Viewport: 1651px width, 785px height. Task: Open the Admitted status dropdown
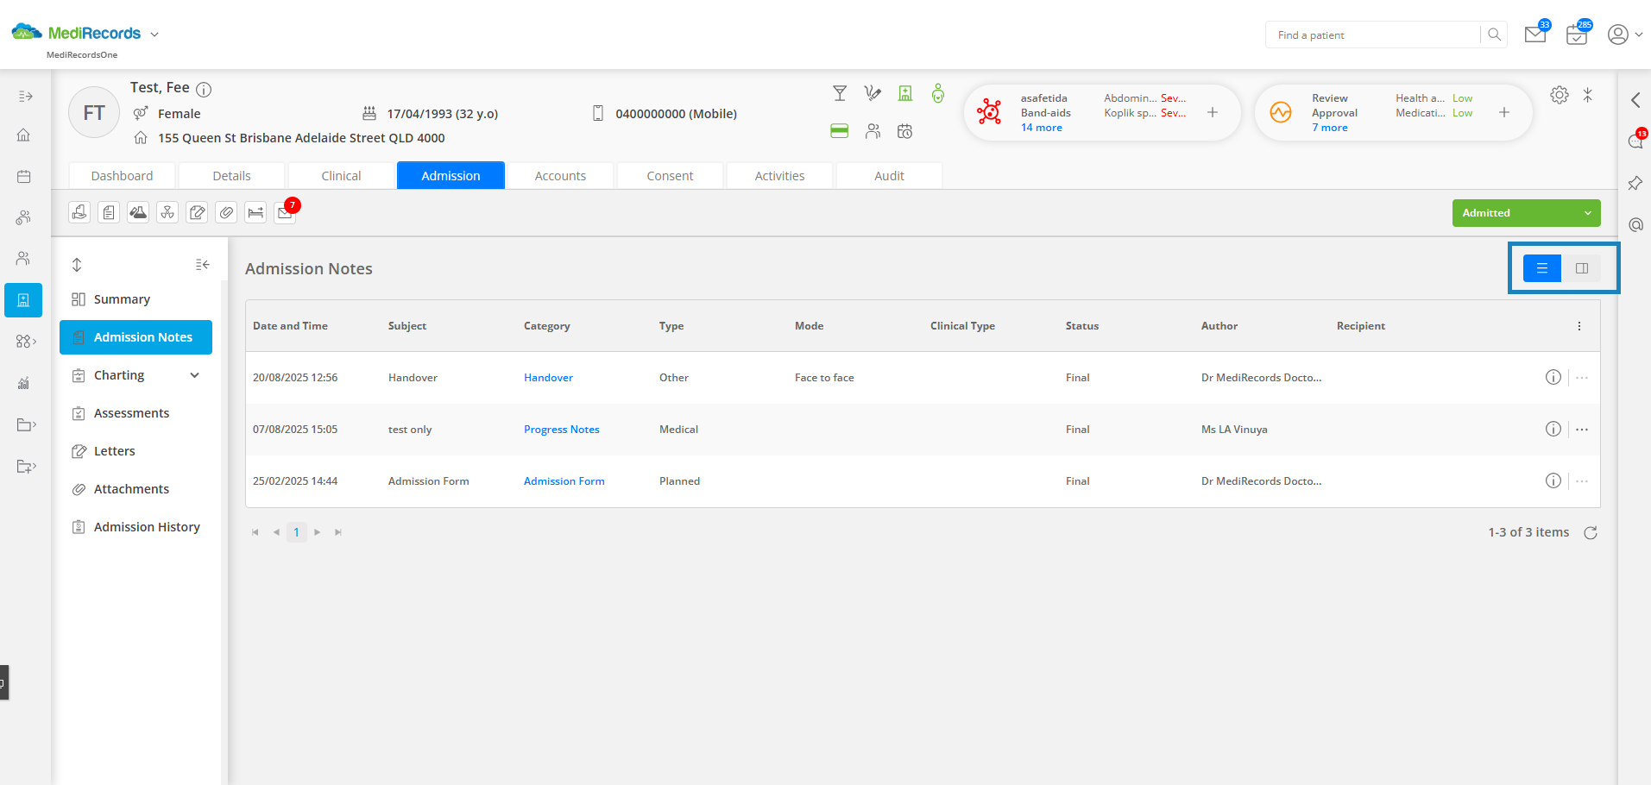(1526, 213)
